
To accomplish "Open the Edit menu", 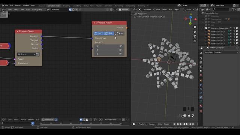I will [x=12, y=5].
